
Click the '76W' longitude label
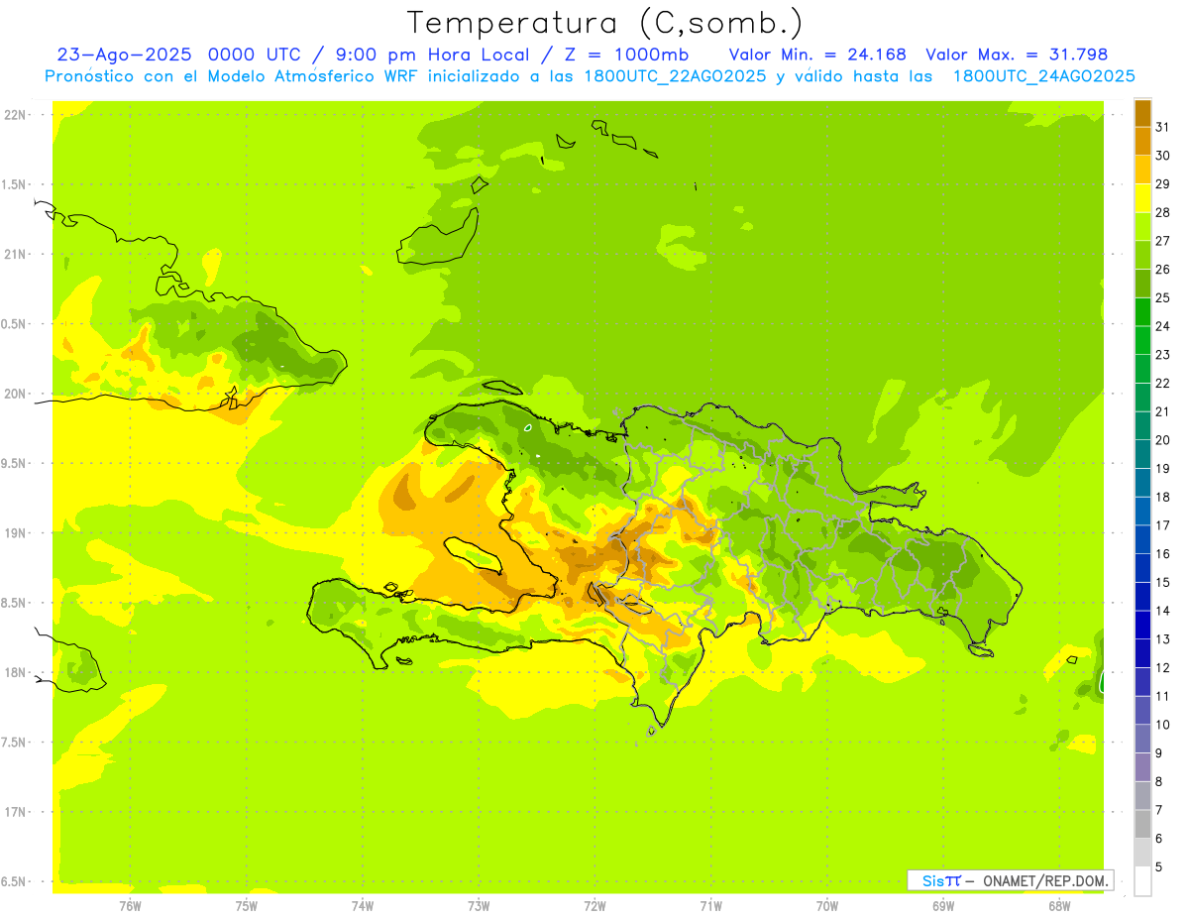tap(130, 905)
